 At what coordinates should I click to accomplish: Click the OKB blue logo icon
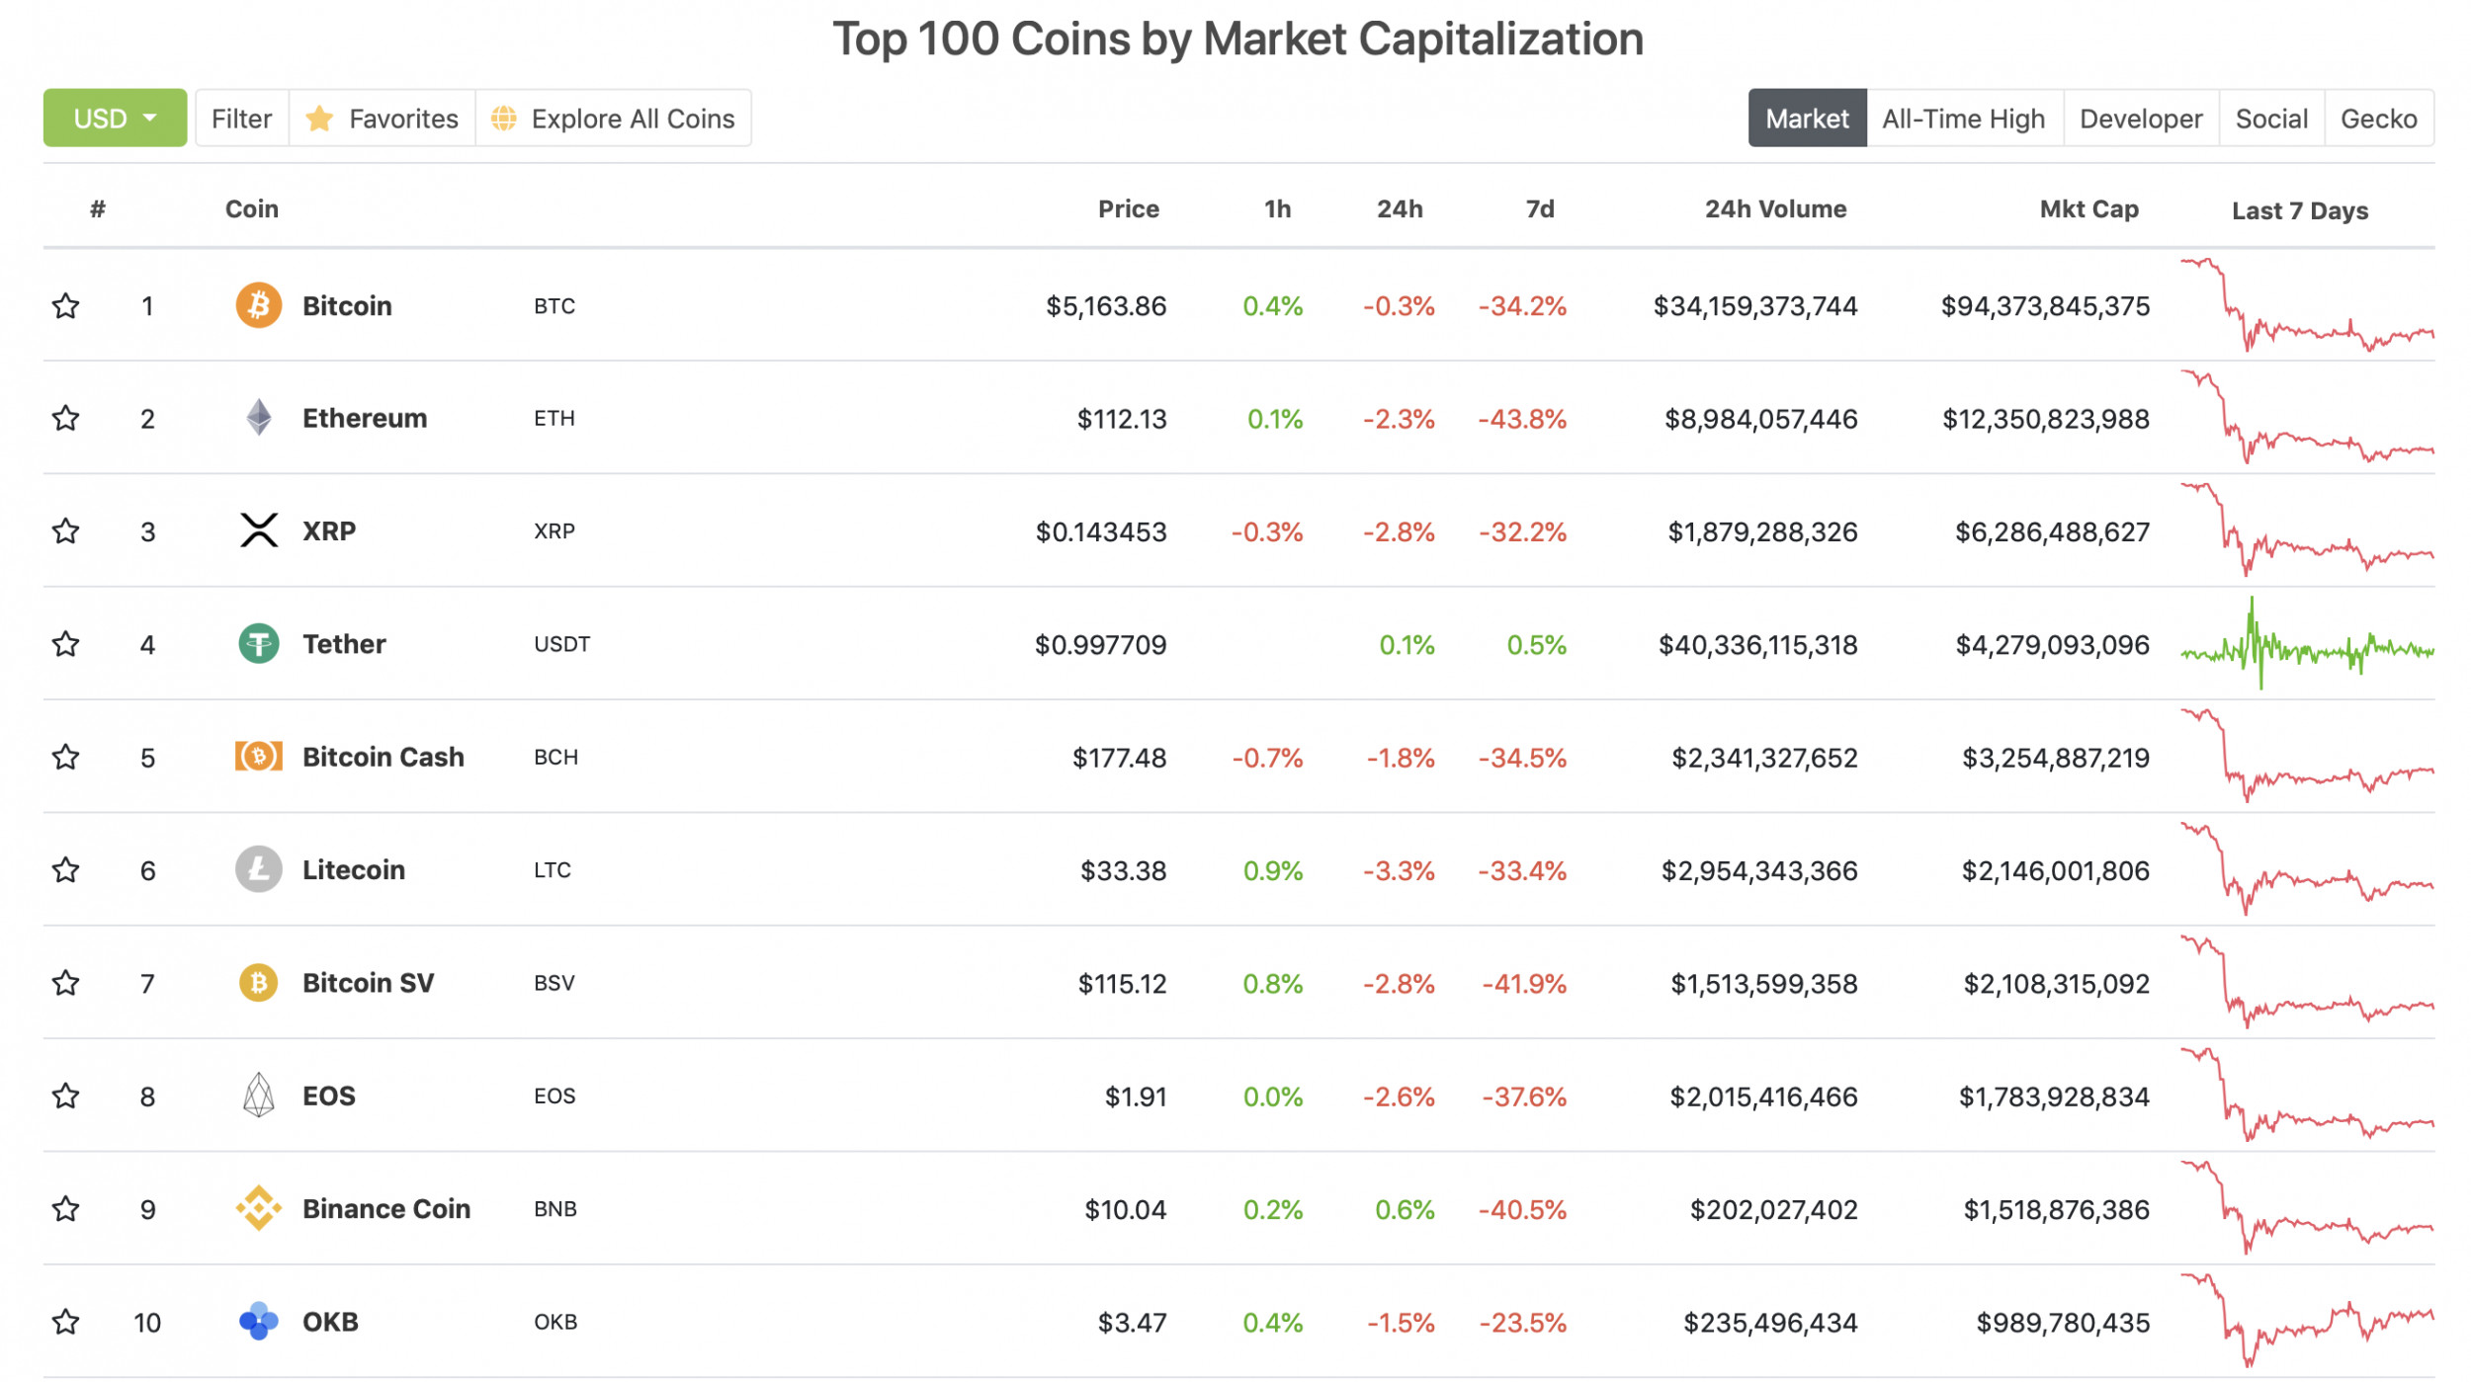258,1321
